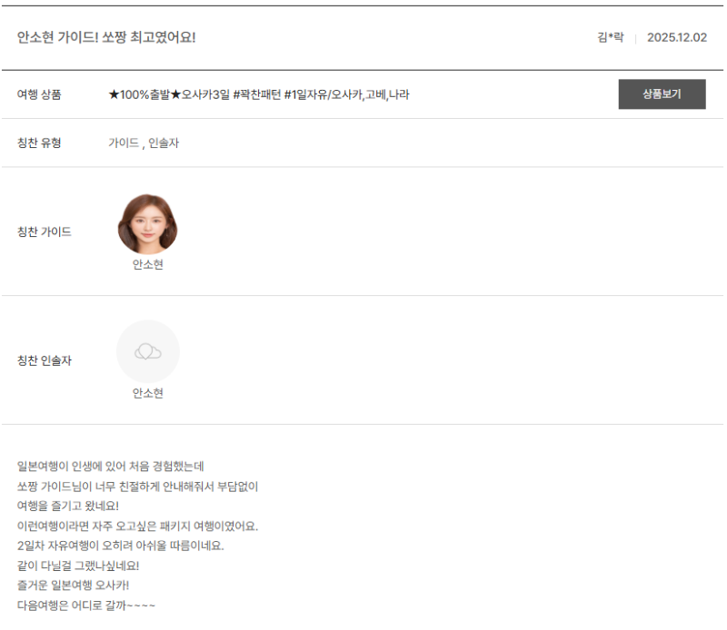Click the 칭찬 유형 row label
The width and height of the screenshot is (727, 630).
pyautogui.click(x=39, y=143)
